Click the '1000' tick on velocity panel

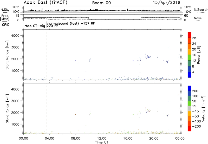15,124
